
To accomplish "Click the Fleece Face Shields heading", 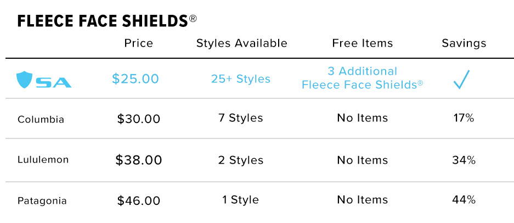I will [x=103, y=21].
